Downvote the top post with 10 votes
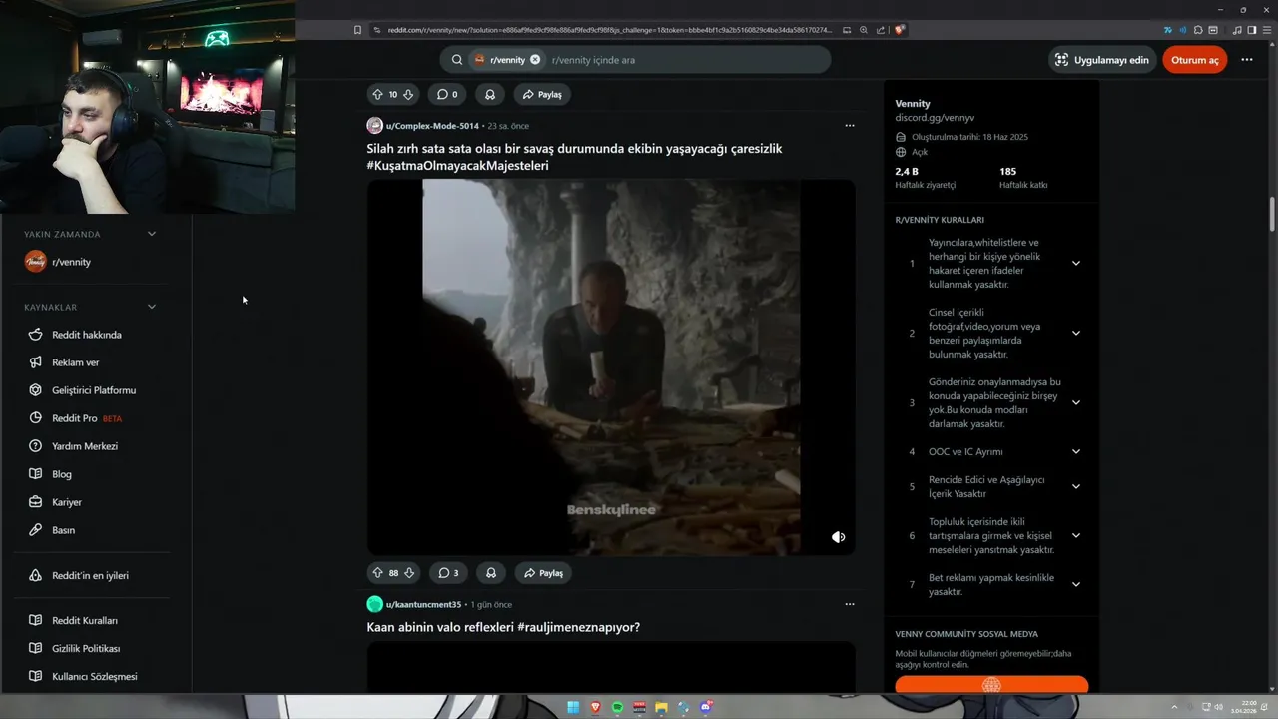 point(408,95)
